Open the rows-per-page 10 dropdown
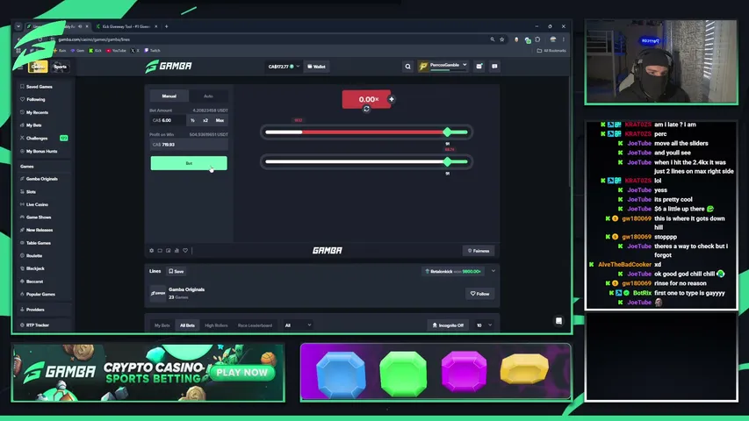The image size is (749, 421). tap(484, 325)
